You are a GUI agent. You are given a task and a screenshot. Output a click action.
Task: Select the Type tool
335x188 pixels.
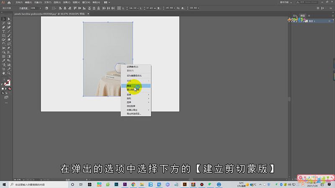pyautogui.click(x=4, y=31)
